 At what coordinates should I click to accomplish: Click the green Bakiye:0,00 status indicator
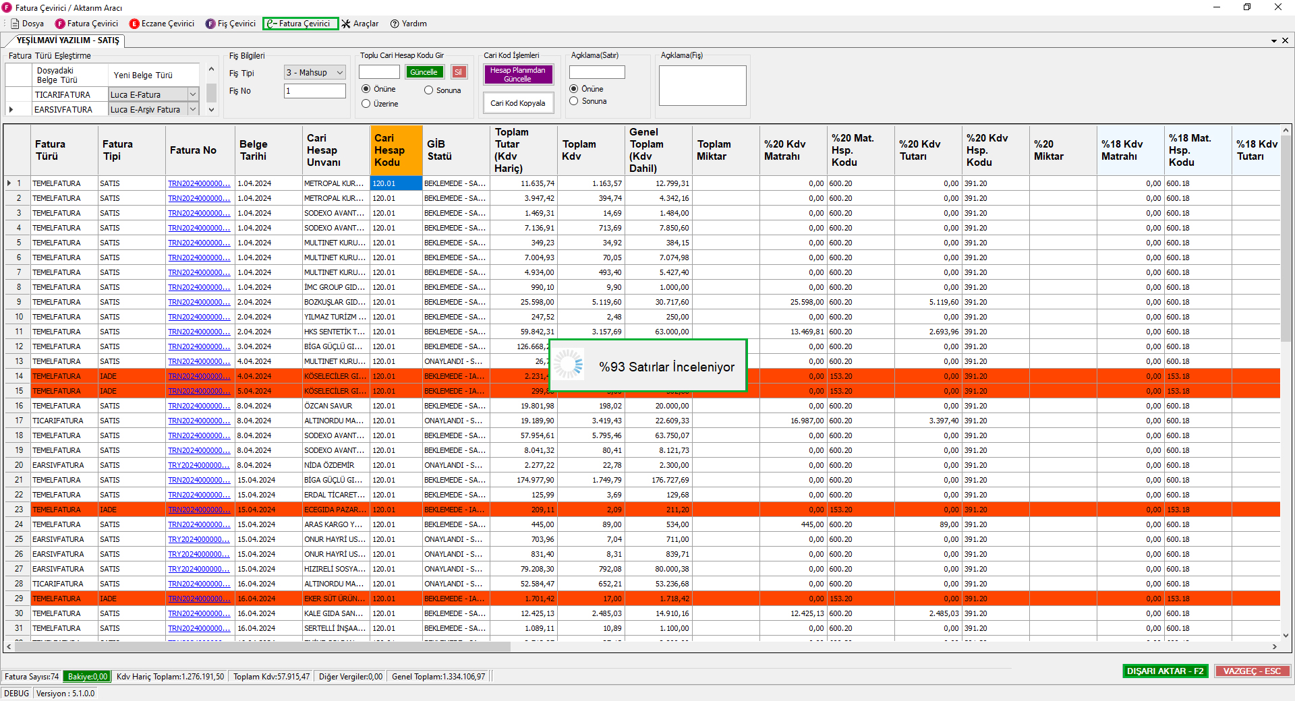click(88, 676)
